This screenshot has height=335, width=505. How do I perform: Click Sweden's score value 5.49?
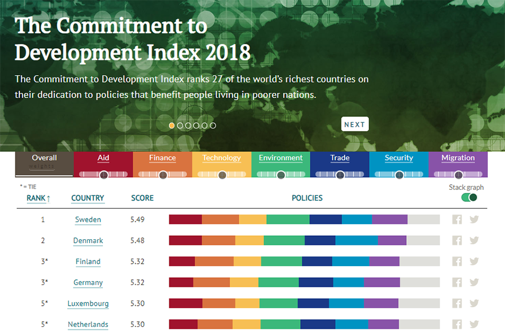[x=138, y=220]
